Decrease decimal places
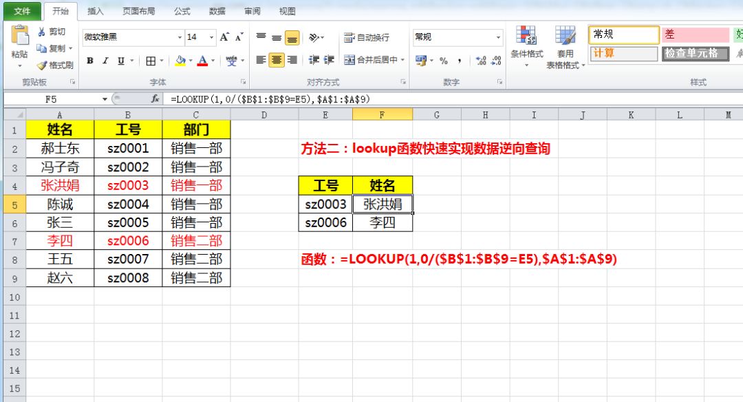743x402 pixels. (x=495, y=60)
